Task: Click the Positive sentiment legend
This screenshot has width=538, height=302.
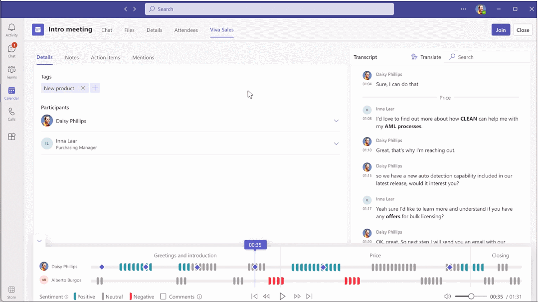Action: point(84,297)
